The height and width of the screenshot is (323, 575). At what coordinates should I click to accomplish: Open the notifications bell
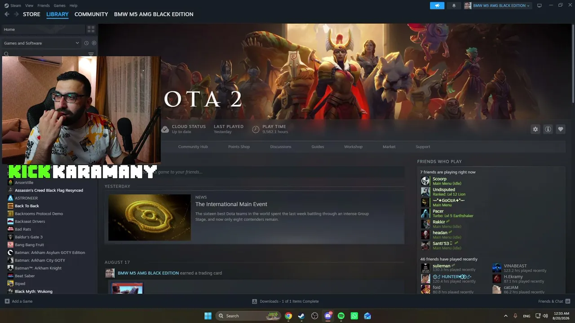click(454, 5)
